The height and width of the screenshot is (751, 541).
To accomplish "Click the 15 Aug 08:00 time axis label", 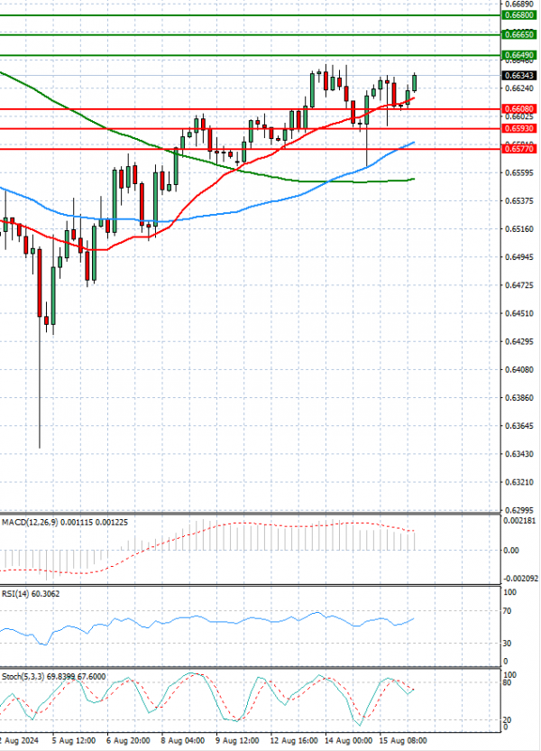I will [x=403, y=740].
